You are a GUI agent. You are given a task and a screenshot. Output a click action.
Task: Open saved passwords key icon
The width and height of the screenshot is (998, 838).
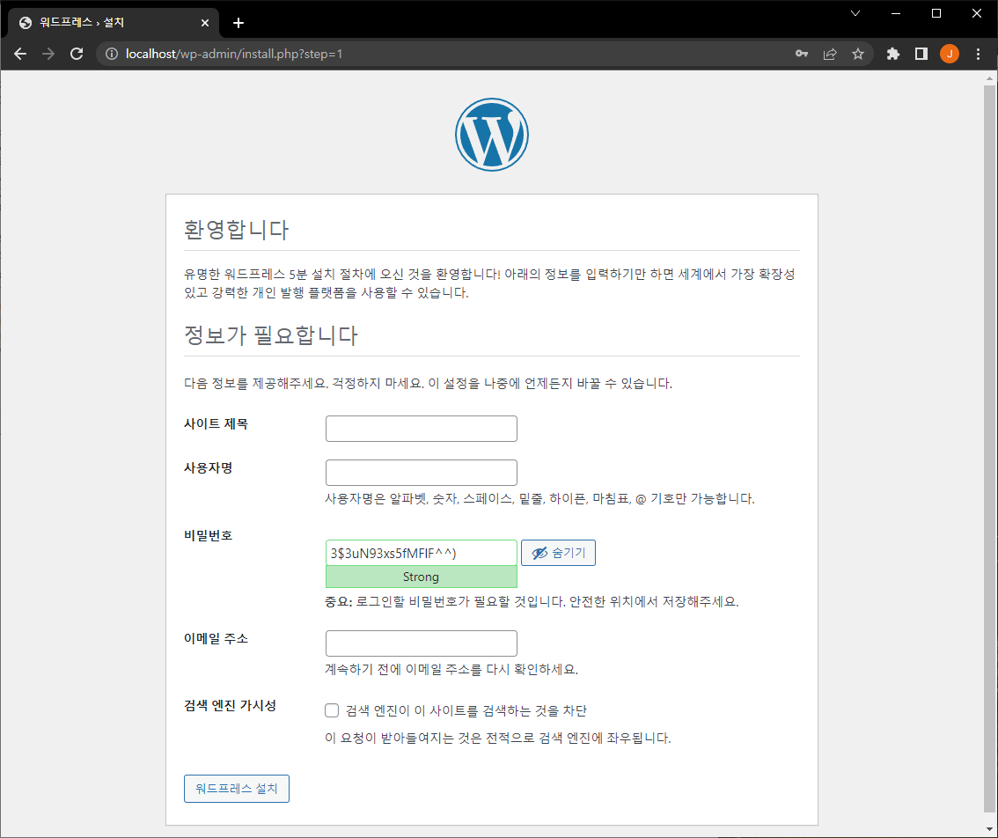pyautogui.click(x=802, y=54)
